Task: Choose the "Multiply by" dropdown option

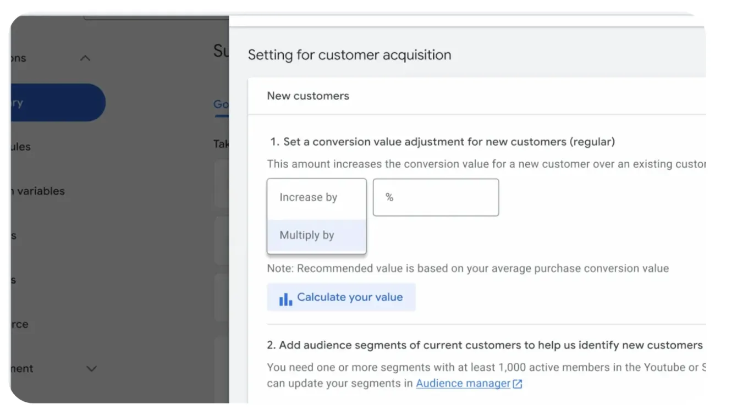Action: click(x=317, y=235)
